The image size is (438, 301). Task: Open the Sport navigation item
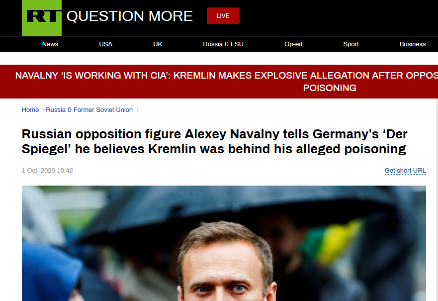(351, 44)
